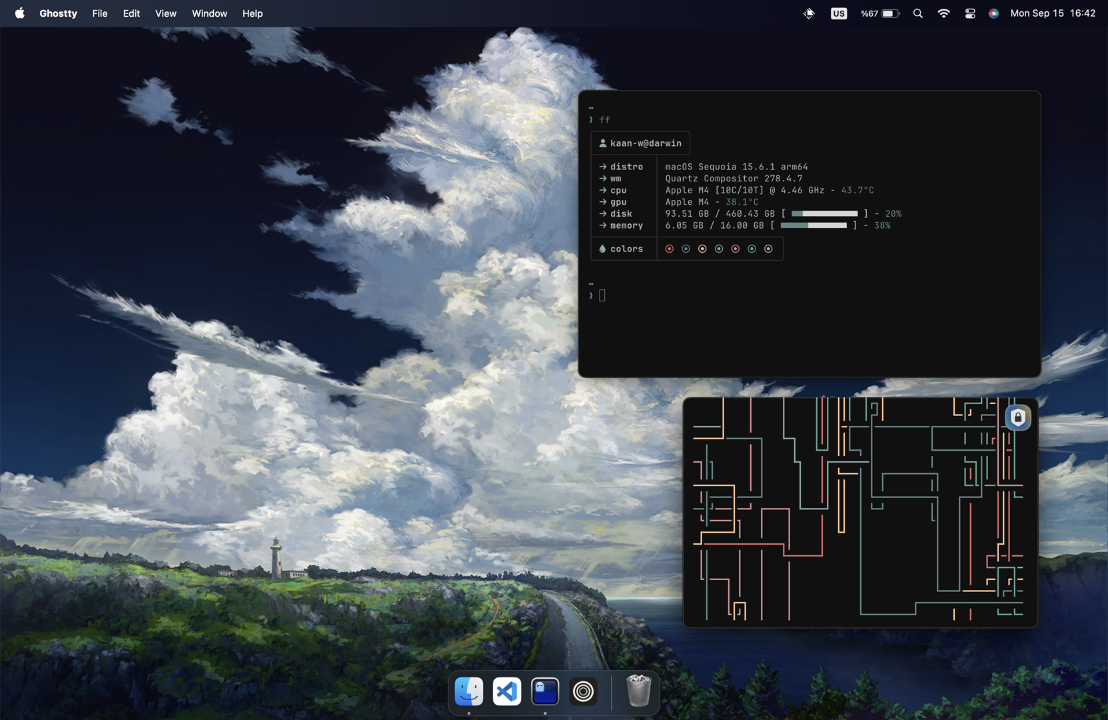Click the Ghostty icon in the Dock

(x=545, y=691)
